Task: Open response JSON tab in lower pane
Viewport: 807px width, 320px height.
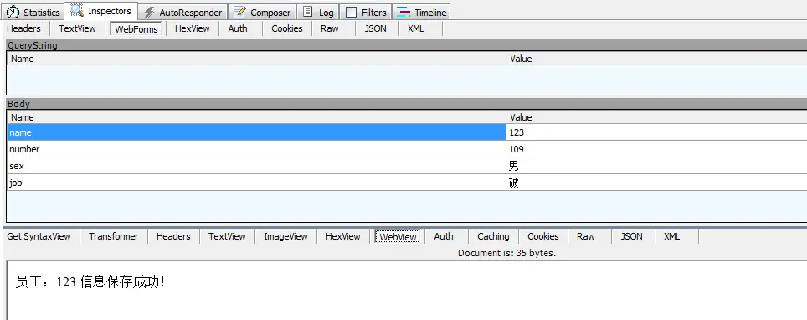Action: [x=631, y=236]
